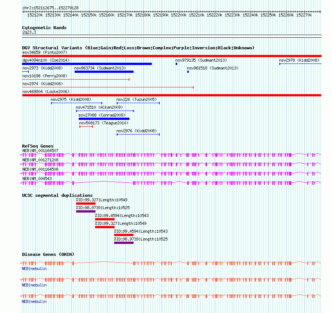
Task: Click the DGV Structural Variants track header
Action: coord(138,48)
